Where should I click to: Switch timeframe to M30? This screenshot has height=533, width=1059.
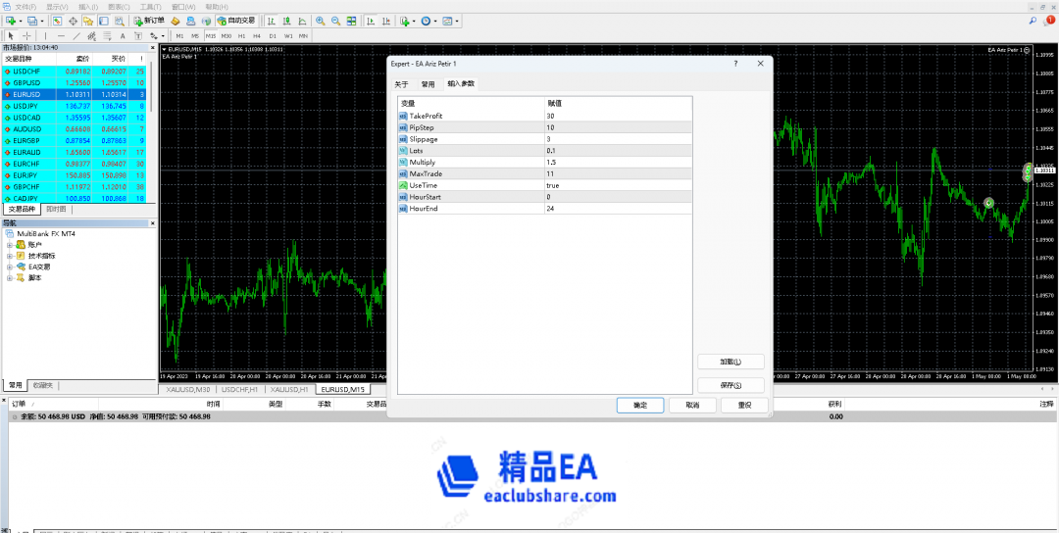[x=227, y=35]
